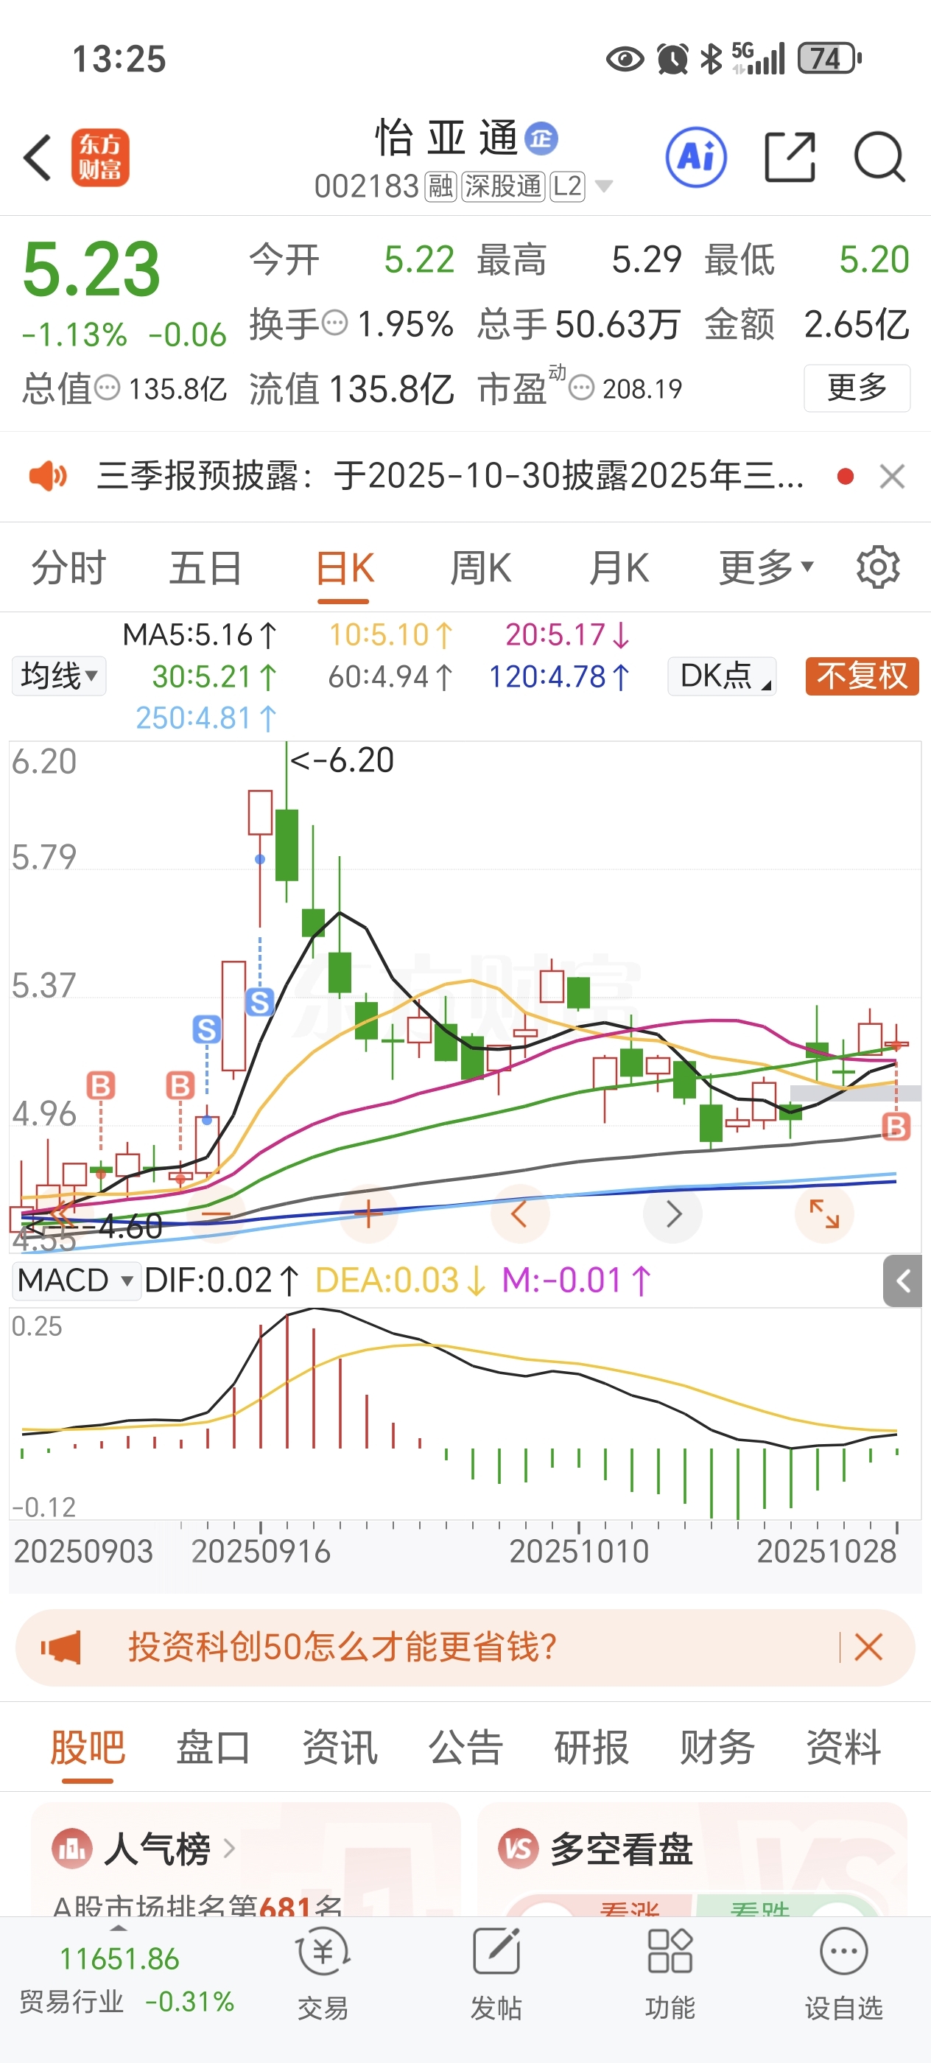The height and width of the screenshot is (2063, 931).
Task: Tap the S sell marker near peak
Action: [x=259, y=1002]
